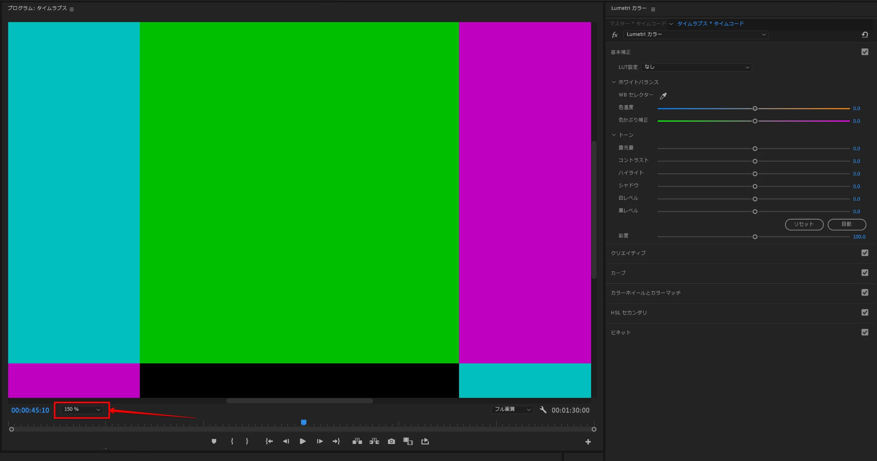Screen dimensions: 877x461
Task: Uncheck the ビネット section checkbox
Action: (865, 332)
